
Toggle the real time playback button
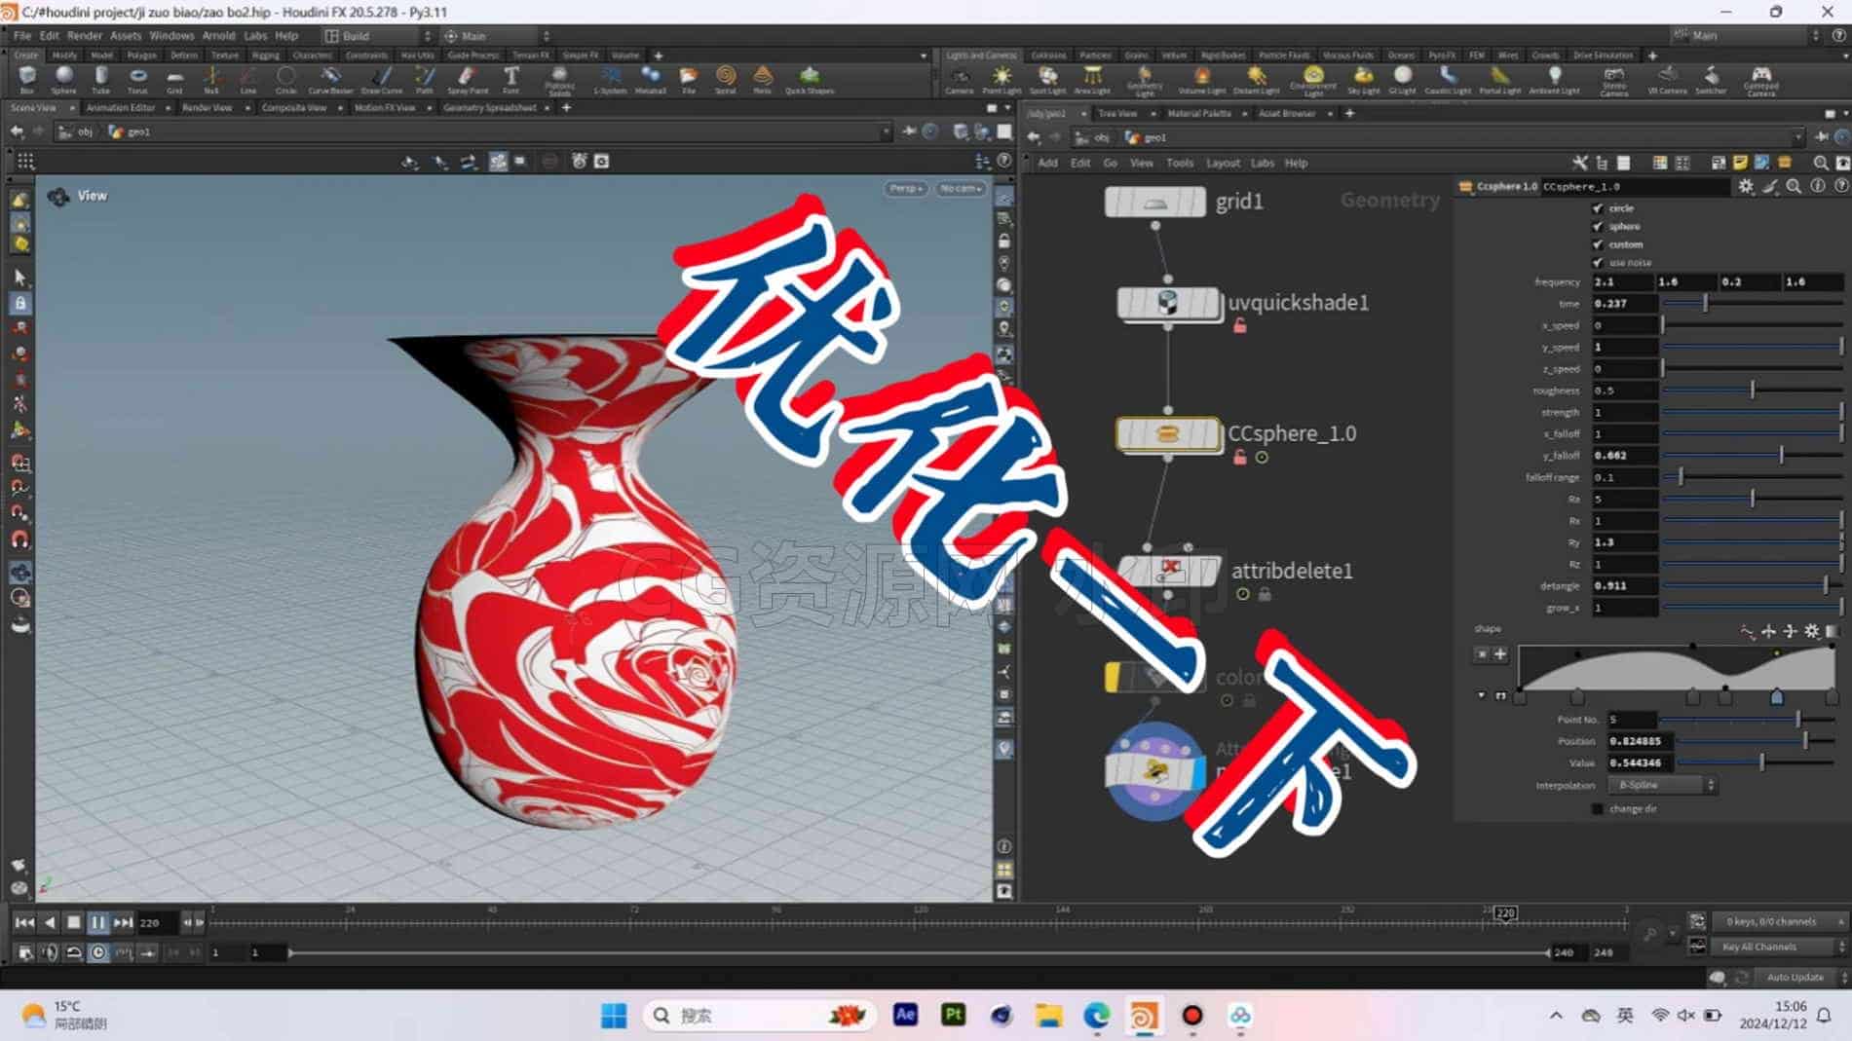(x=98, y=952)
